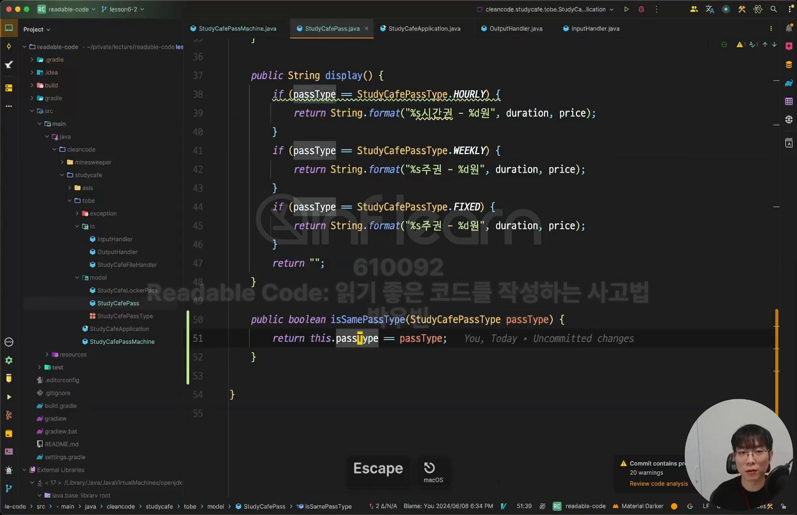This screenshot has width=797, height=515.
Task: Click the LF line separator status entry
Action: point(706,506)
